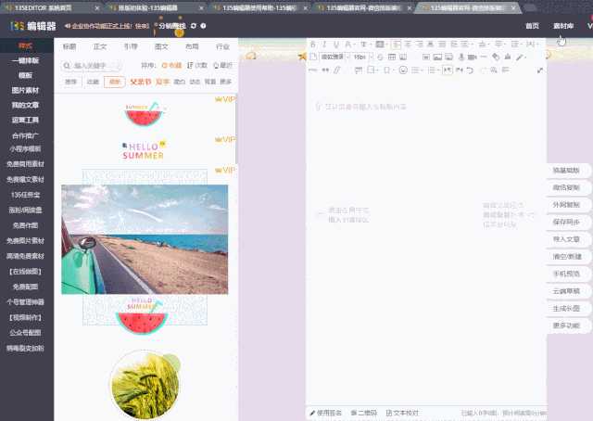Open 运营工具 in left sidebar
The height and width of the screenshot is (421, 593).
pos(25,120)
